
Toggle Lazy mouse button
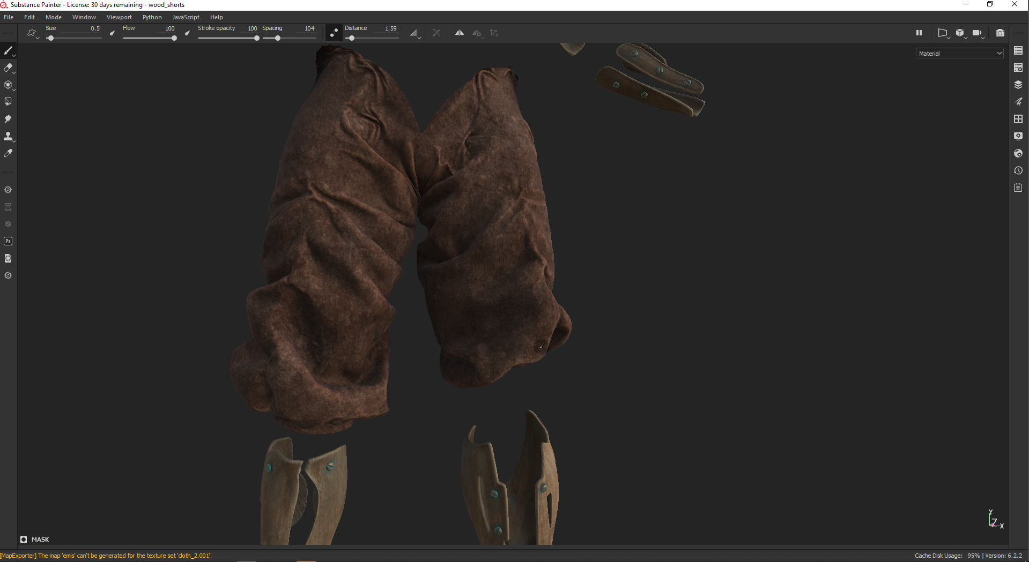click(334, 33)
